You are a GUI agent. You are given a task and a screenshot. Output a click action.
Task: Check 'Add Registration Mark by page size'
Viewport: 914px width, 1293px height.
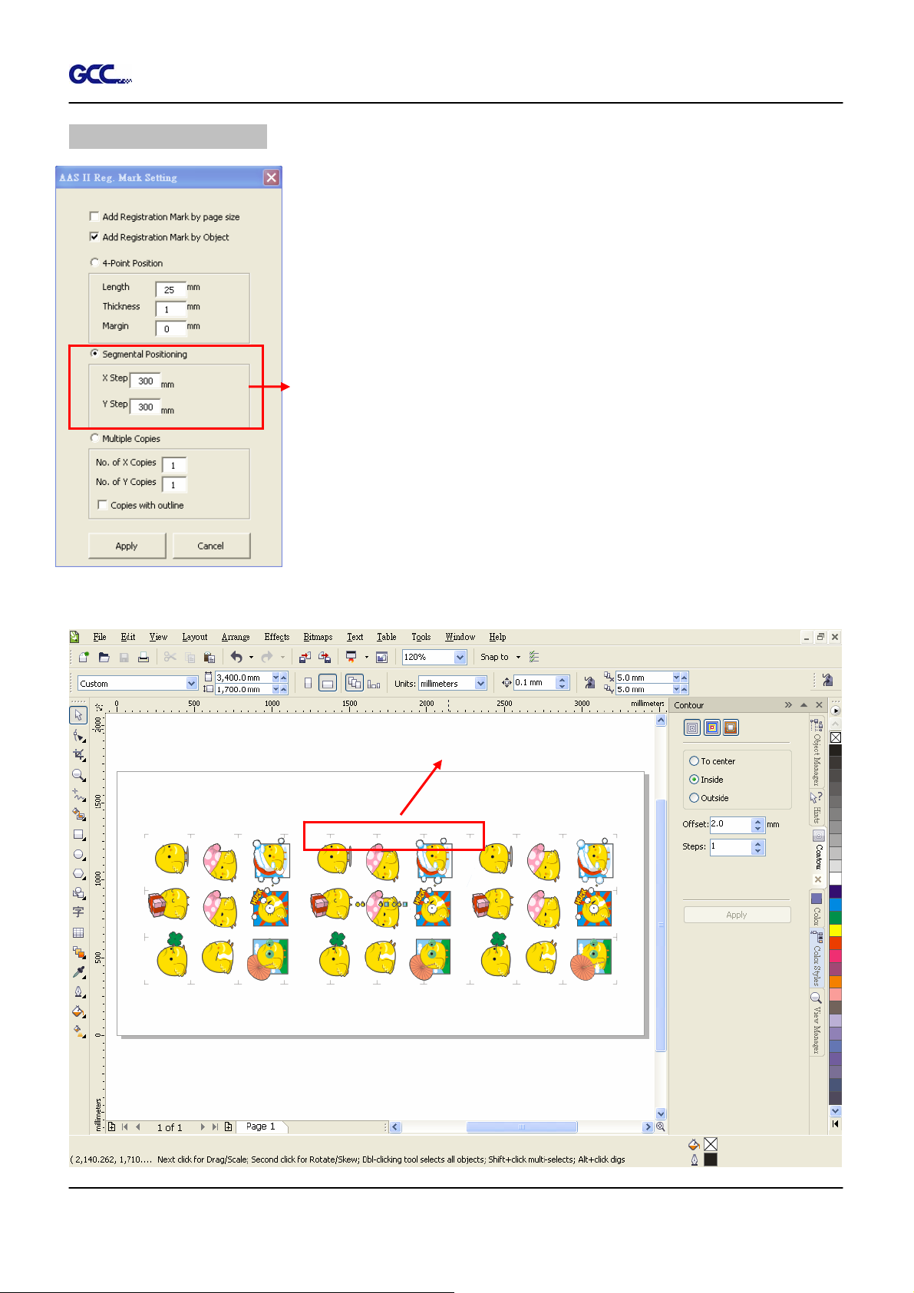94,216
